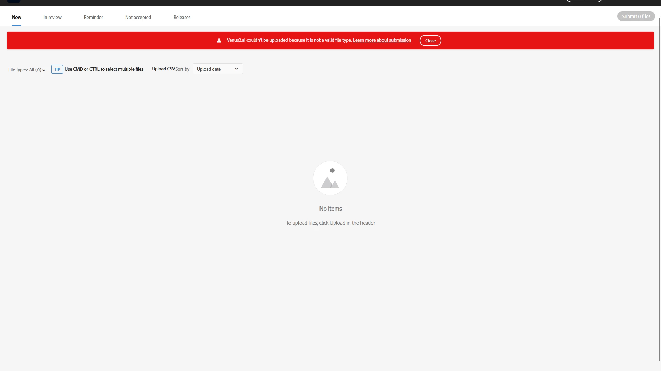Switch to the New tab
The image size is (661, 371).
tap(17, 17)
